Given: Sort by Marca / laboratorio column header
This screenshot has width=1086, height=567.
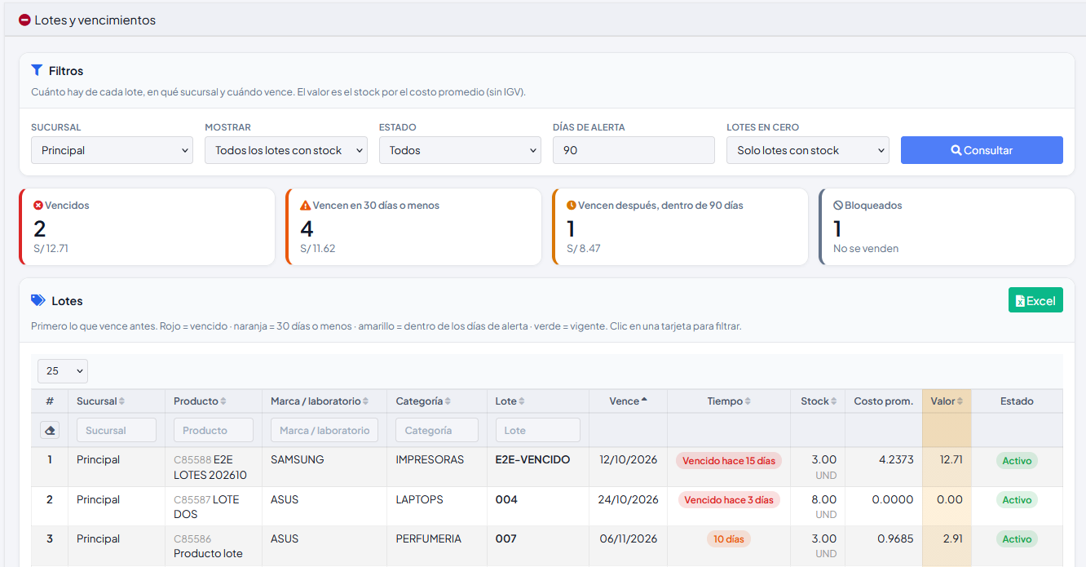Looking at the screenshot, I should click(x=324, y=401).
